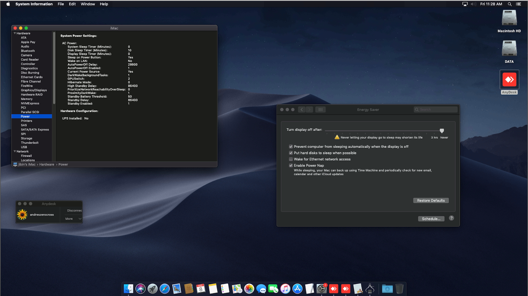Screen dimensions: 528x296
Task: Click Restore Defaults in Energy Saver
Action: coord(431,200)
